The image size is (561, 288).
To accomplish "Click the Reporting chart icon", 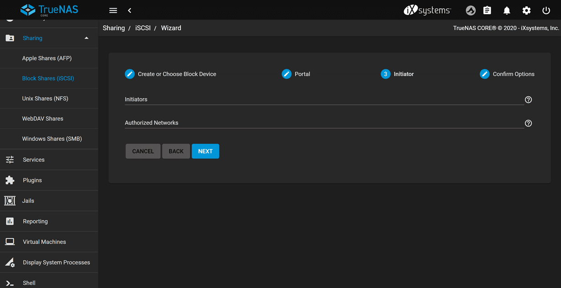I will (x=10, y=221).
